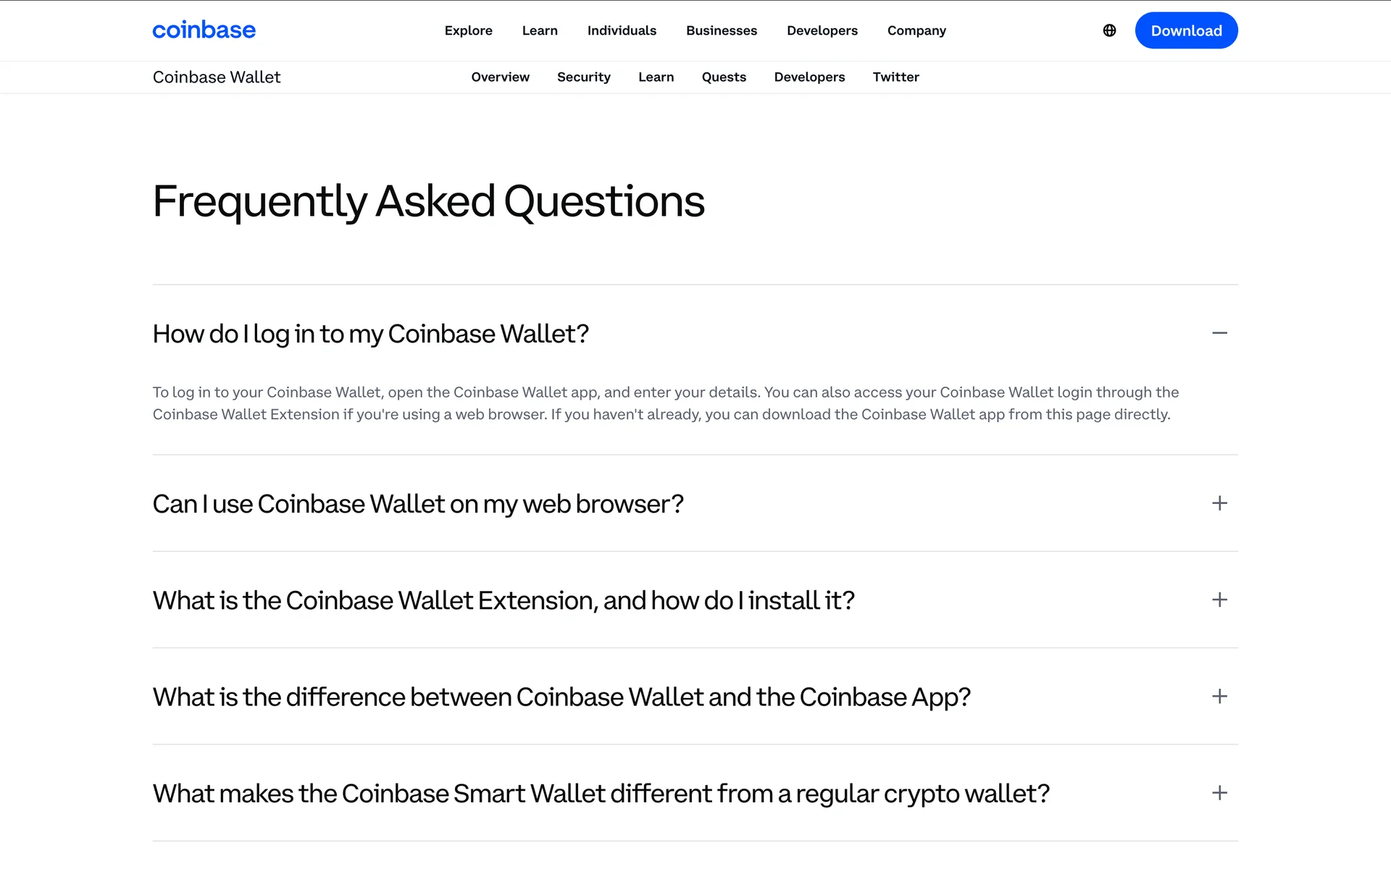Open the globe language selector

1109,30
